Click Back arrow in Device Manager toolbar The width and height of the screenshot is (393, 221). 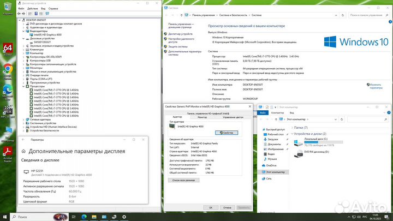[x=19, y=14]
